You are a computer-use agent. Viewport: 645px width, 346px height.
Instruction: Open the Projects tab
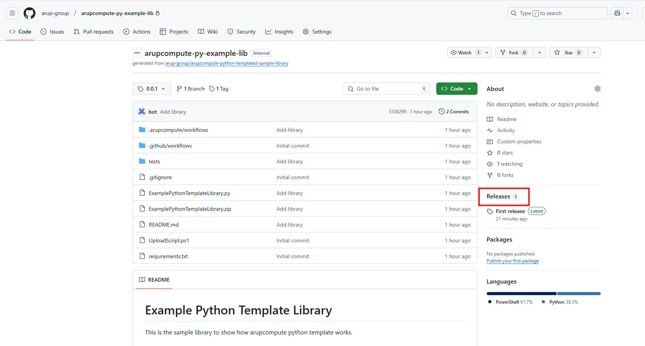pyautogui.click(x=174, y=32)
